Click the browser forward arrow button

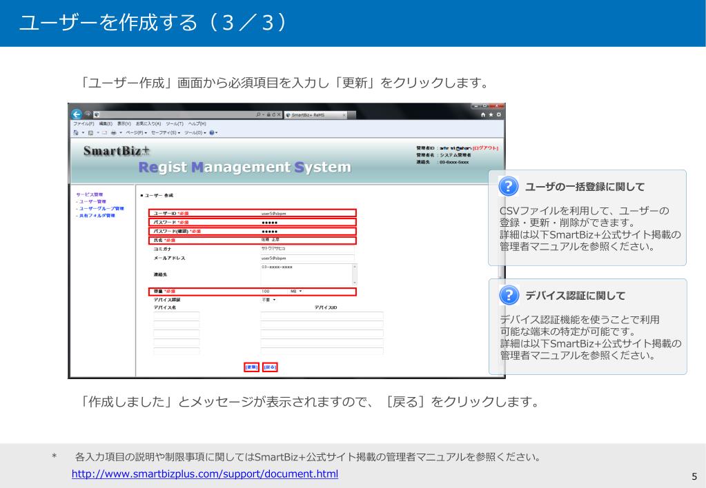(x=88, y=114)
